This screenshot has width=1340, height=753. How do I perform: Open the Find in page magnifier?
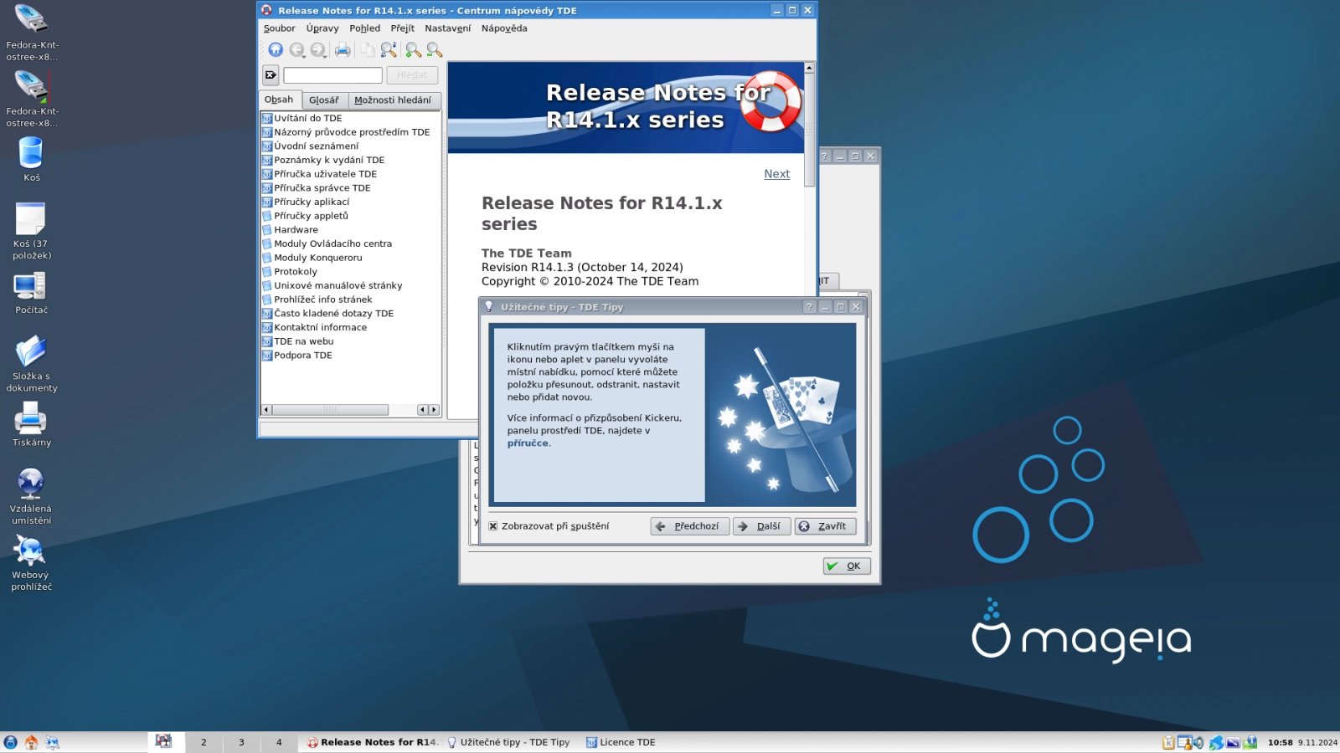point(389,50)
